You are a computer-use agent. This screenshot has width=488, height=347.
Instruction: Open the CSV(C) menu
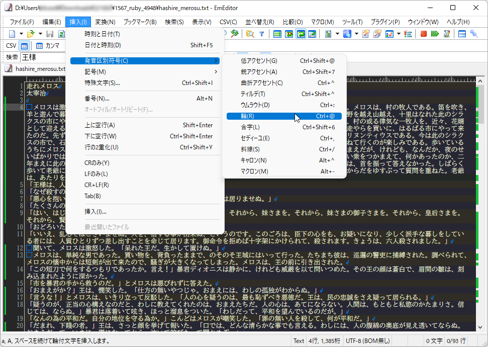228,22
